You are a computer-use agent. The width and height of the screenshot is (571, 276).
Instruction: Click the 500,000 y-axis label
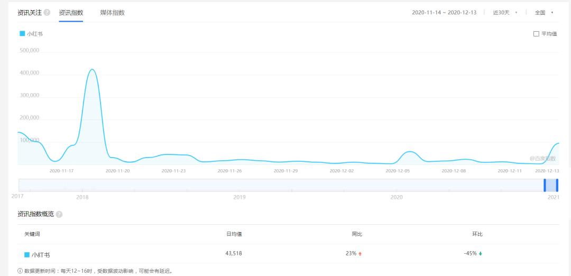(x=29, y=51)
